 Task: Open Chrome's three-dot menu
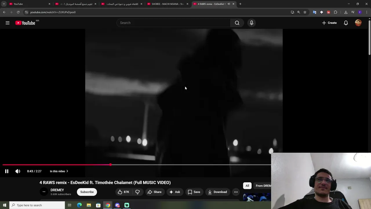[x=367, y=12]
